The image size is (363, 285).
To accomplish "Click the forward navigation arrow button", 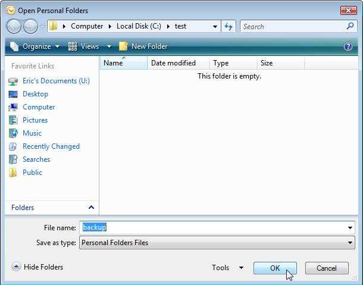I will [x=30, y=26].
